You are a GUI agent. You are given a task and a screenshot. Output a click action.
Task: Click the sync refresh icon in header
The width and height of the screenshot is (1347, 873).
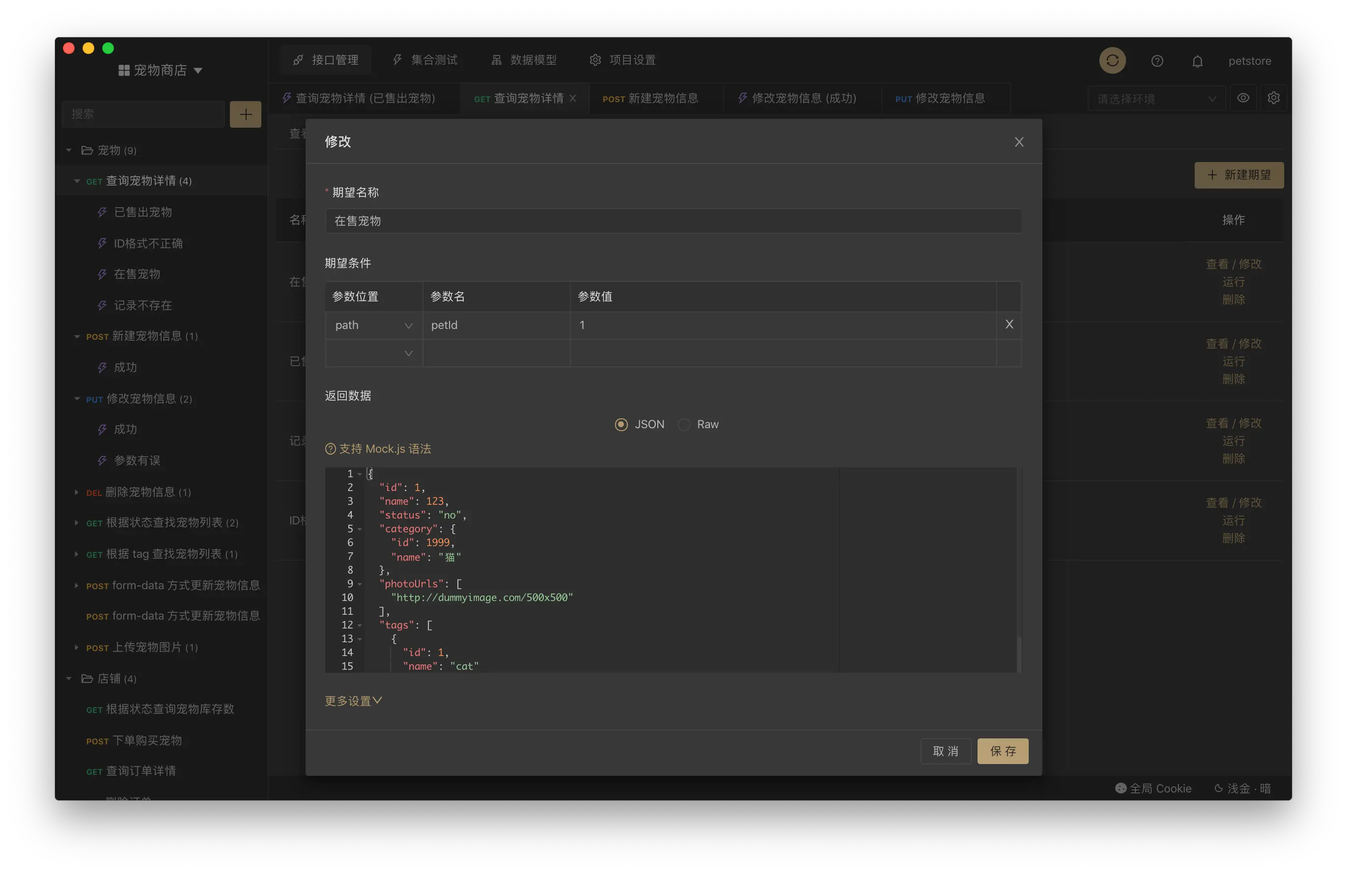[x=1112, y=60]
